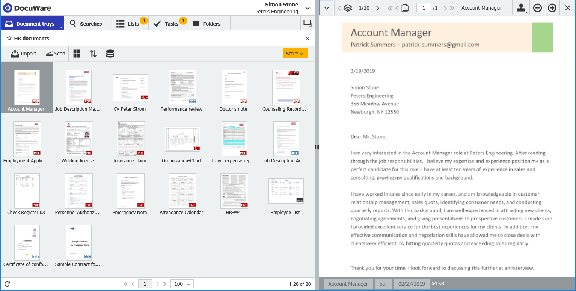Switch to the Searches tab
The width and height of the screenshot is (576, 291).
tap(88, 23)
